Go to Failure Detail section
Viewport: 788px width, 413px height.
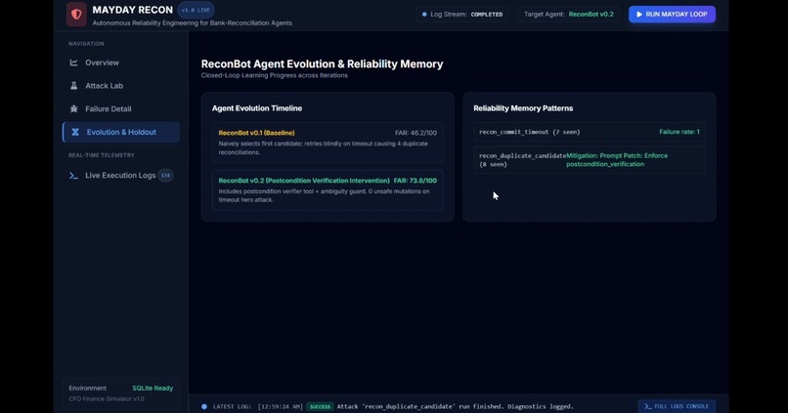click(x=121, y=109)
